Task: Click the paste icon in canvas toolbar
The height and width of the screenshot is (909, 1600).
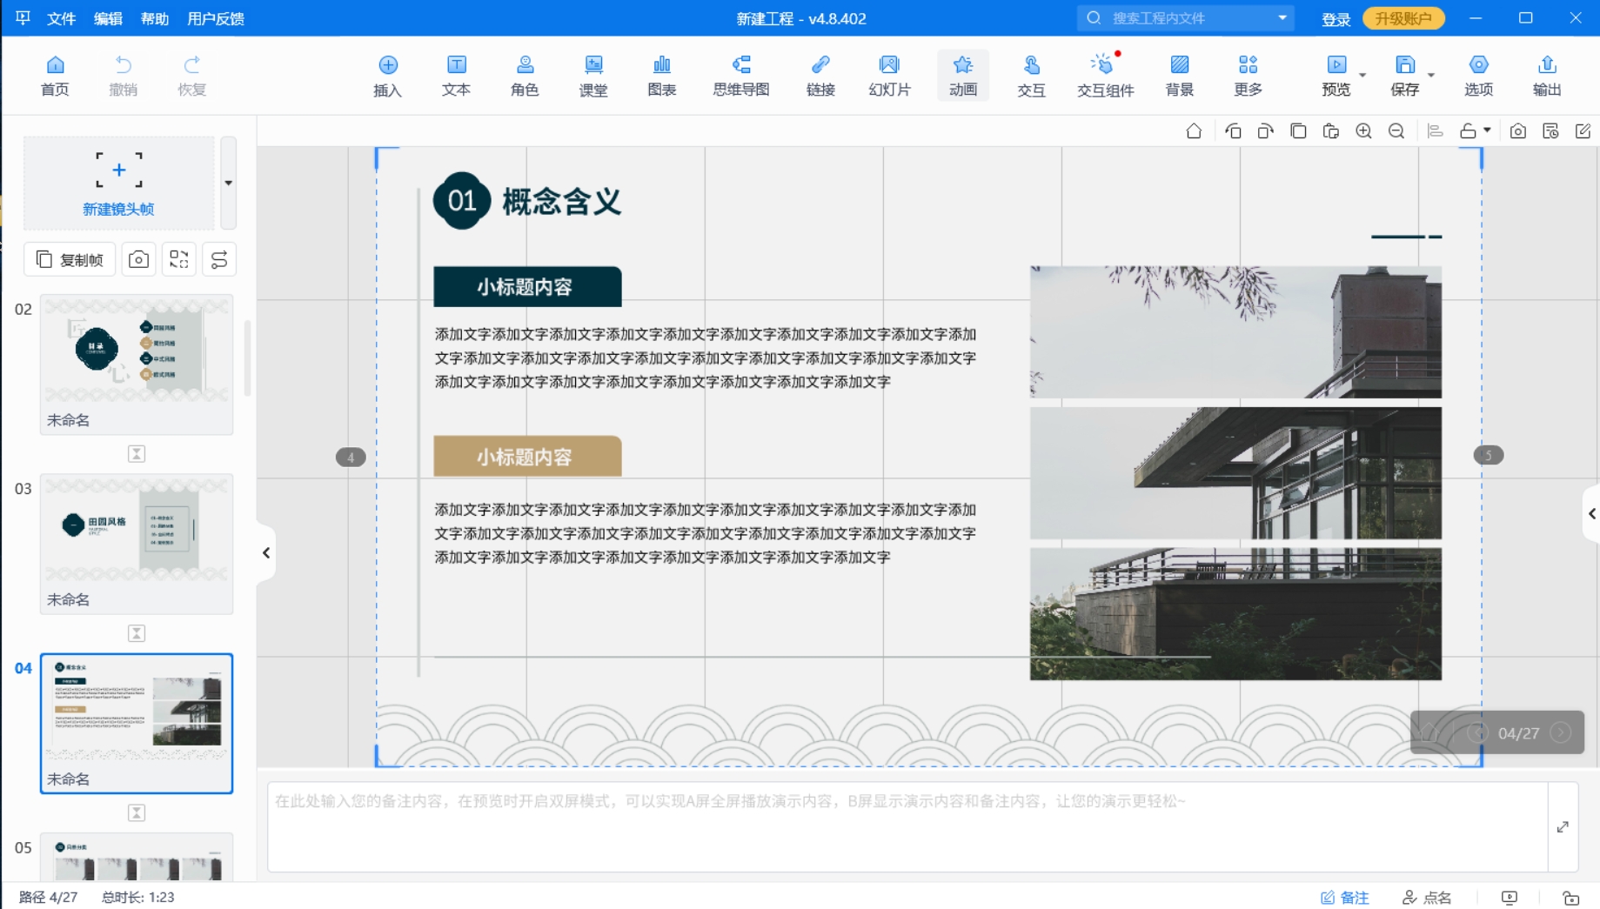Action: [x=1330, y=131]
